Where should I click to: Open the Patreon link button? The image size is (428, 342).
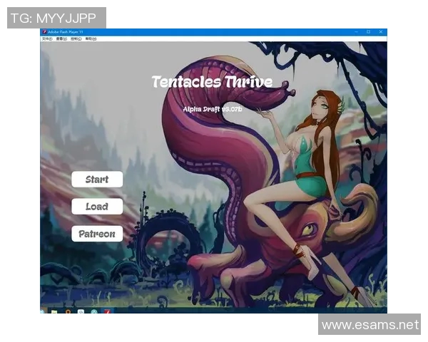point(97,234)
